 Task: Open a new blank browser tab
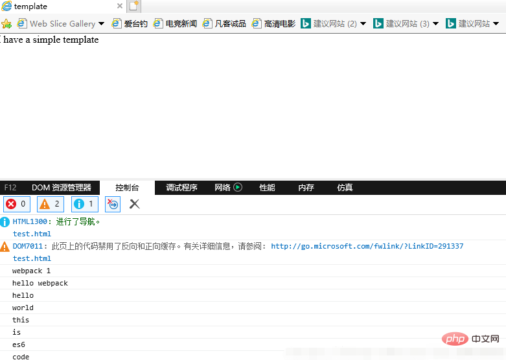(134, 6)
